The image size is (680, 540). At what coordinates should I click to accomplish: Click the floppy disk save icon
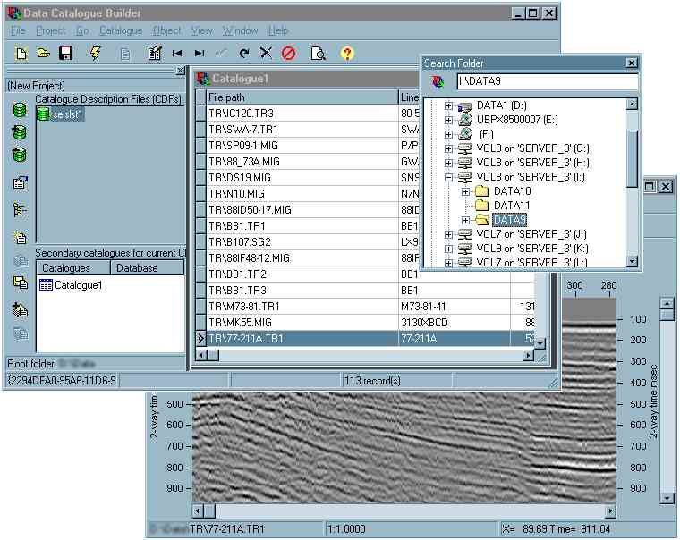(65, 54)
